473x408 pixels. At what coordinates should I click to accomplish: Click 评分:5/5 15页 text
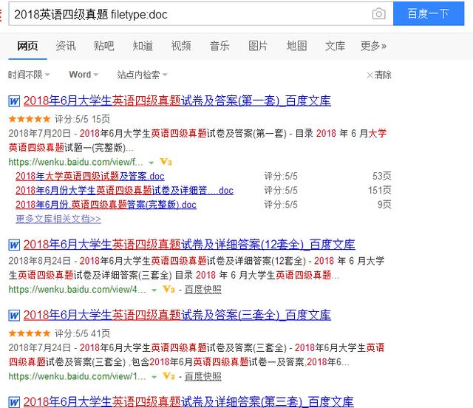coord(82,119)
